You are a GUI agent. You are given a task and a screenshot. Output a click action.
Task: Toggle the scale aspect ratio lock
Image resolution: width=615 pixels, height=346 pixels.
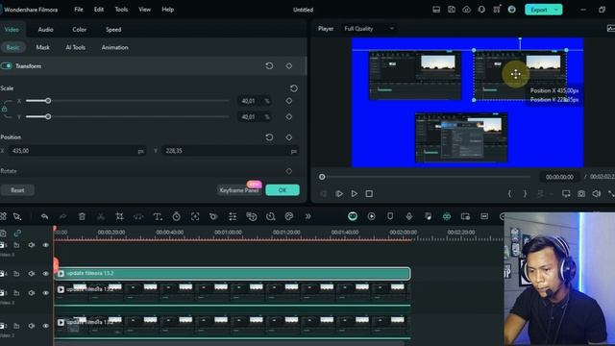[4, 109]
